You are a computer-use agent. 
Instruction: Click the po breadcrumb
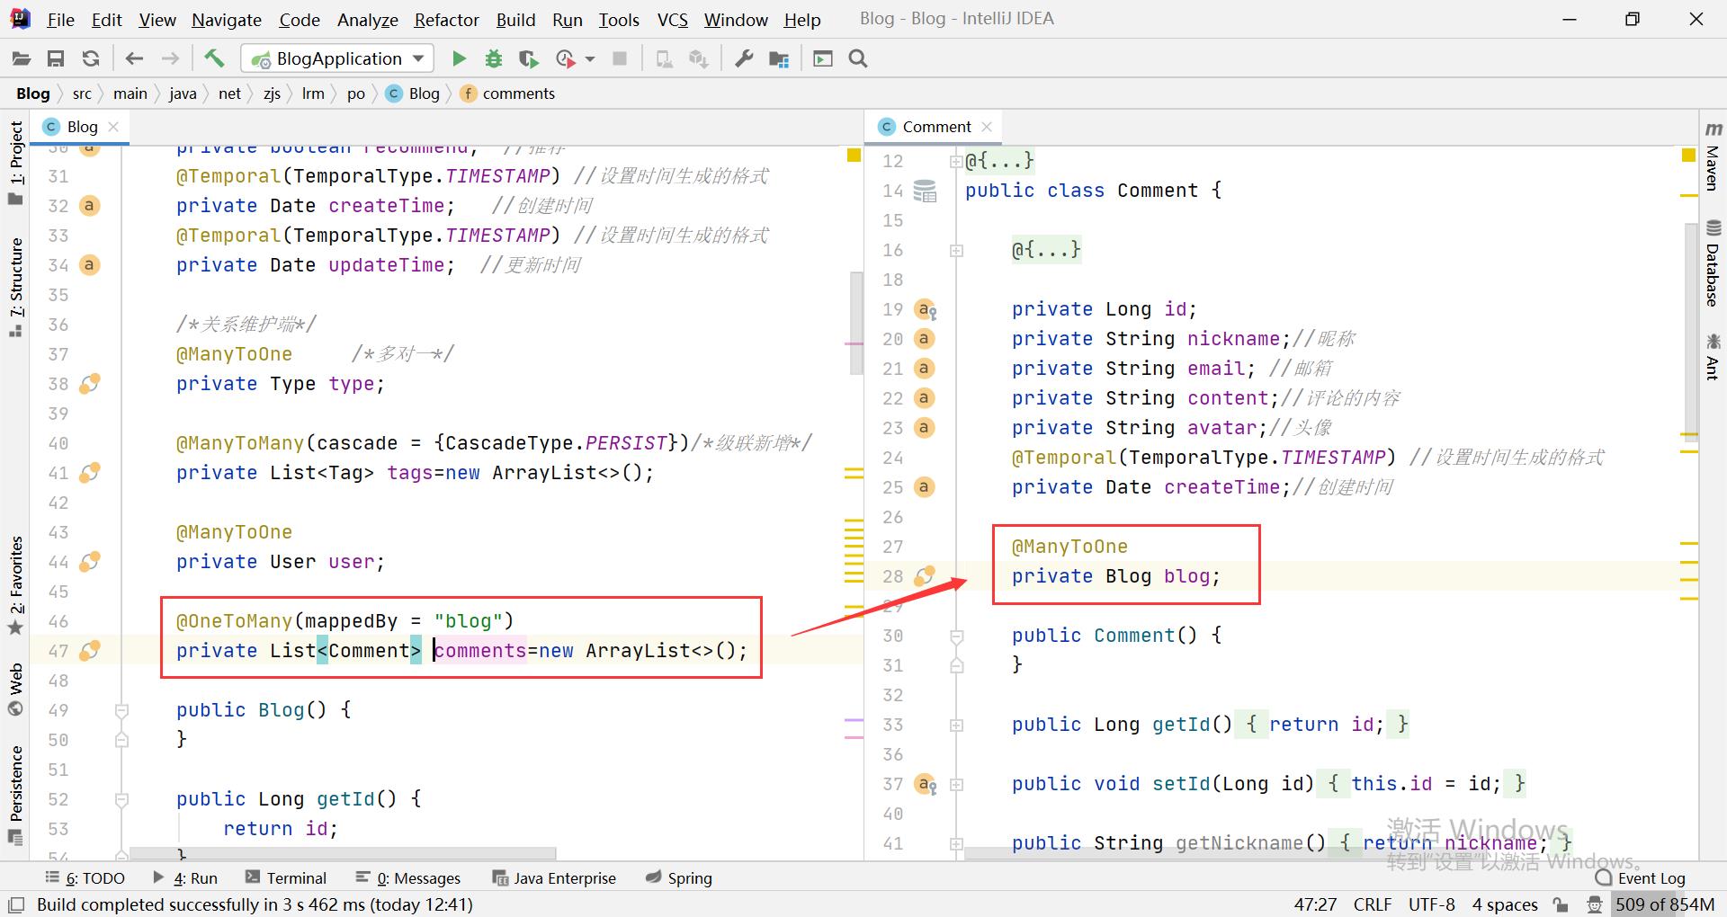356,93
